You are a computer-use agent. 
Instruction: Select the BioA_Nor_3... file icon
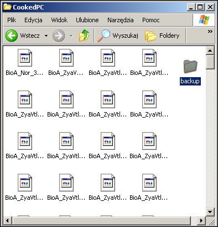25,58
